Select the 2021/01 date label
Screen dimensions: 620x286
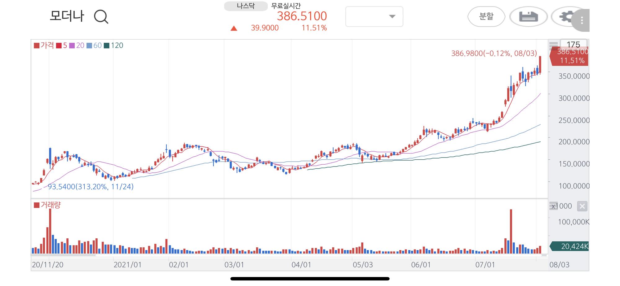(x=127, y=265)
